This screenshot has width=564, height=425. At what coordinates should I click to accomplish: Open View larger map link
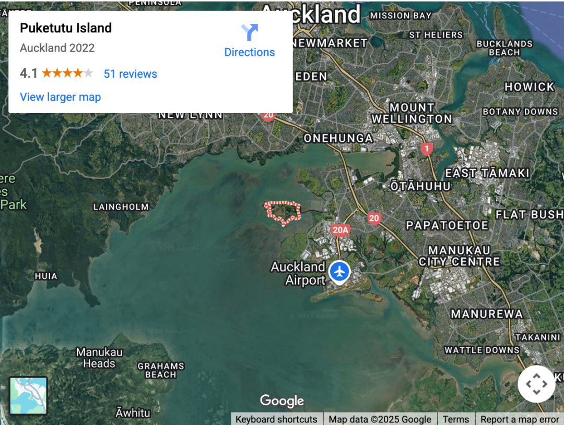point(61,97)
